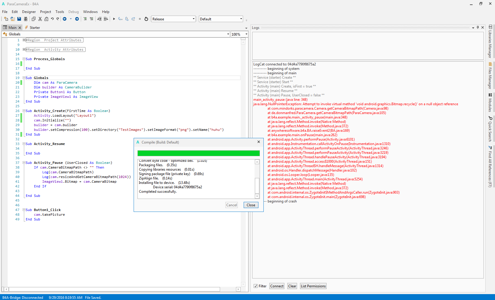Navigate backward with the blue left arrow

[x=65, y=19]
